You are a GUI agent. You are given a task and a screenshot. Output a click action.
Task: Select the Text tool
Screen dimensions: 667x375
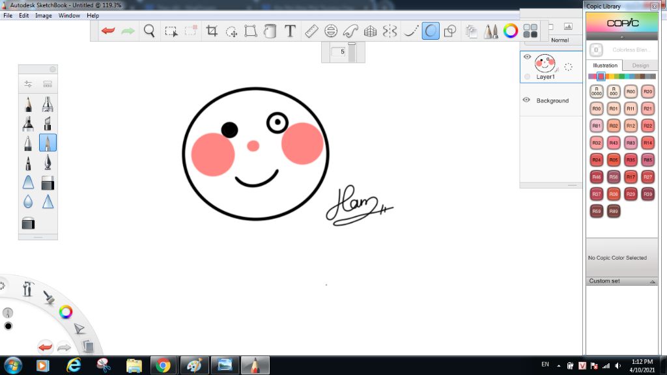pos(290,31)
